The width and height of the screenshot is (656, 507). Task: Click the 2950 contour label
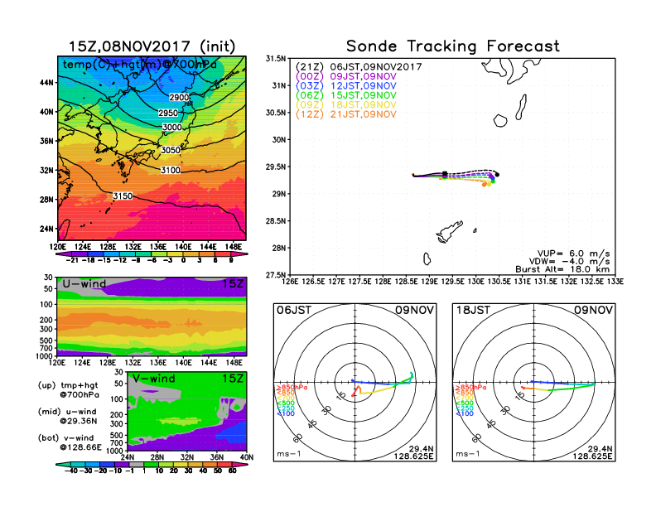pos(168,113)
